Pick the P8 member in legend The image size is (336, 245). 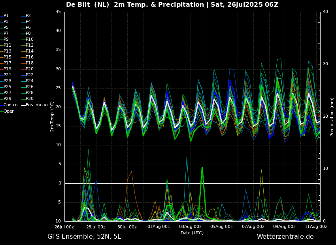pos(26,34)
